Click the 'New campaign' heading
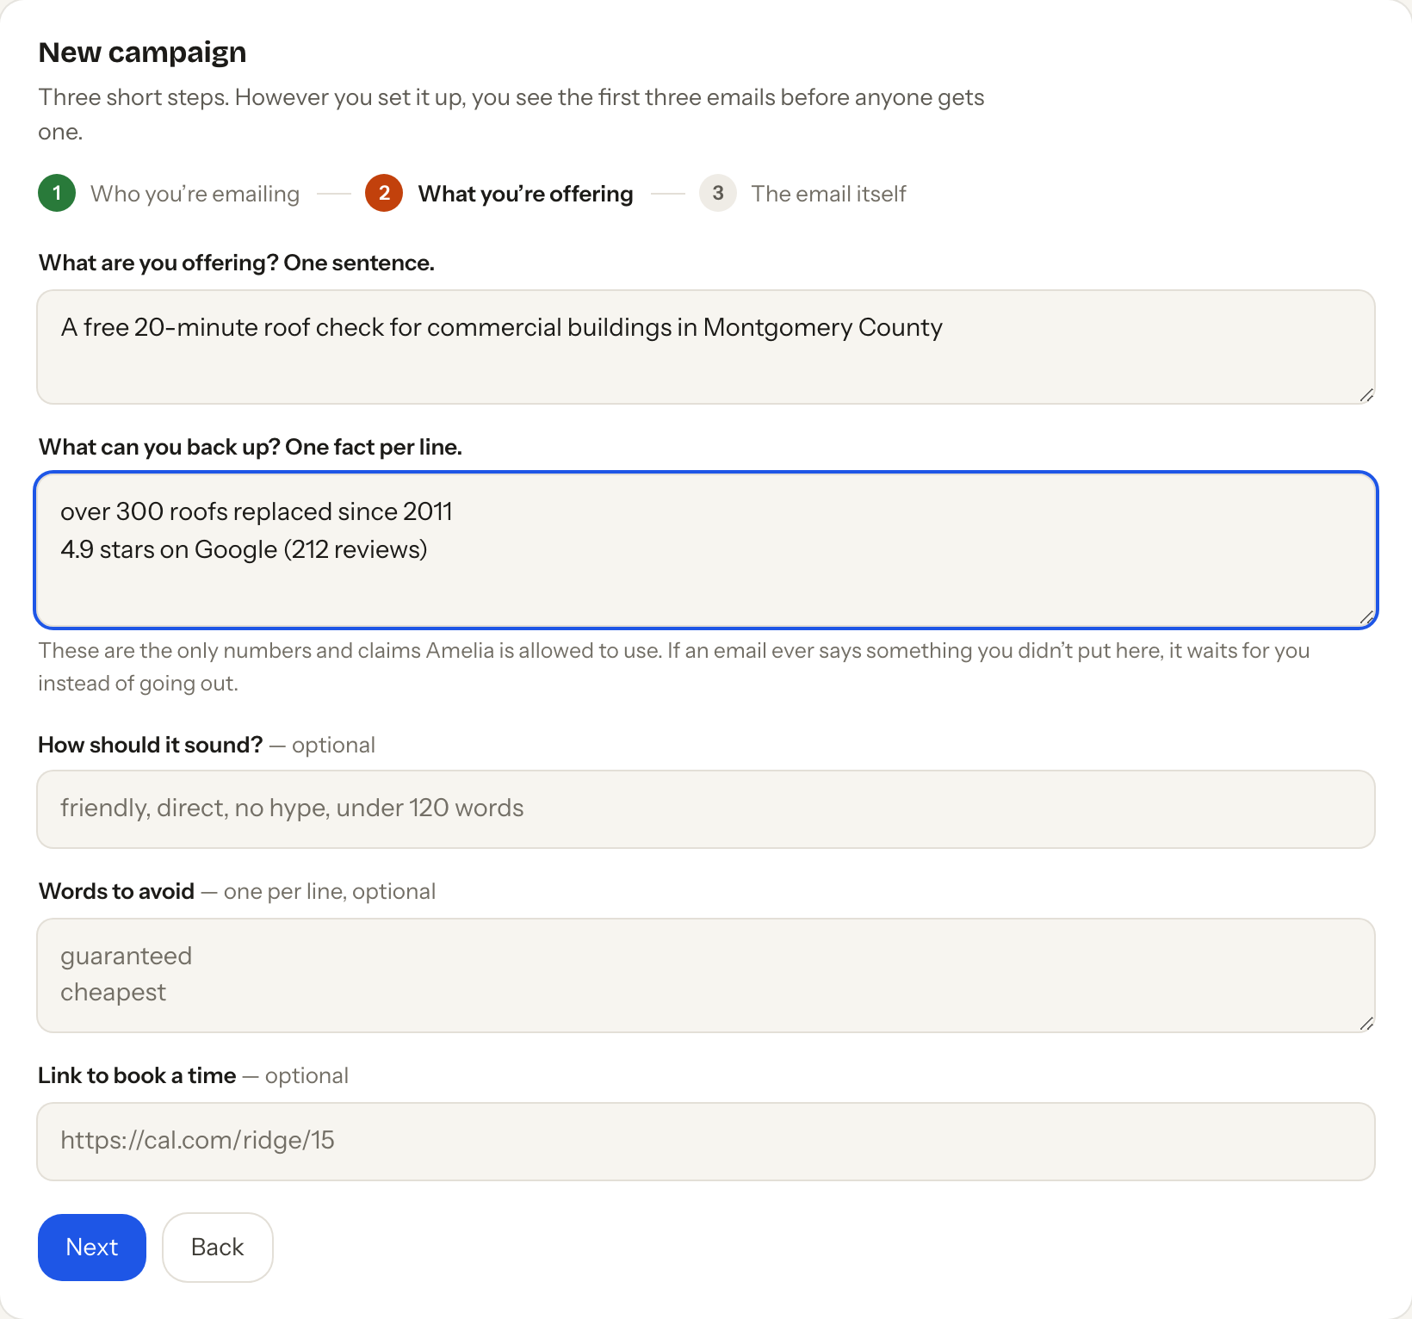Screen dimensions: 1412x1319 pyautogui.click(x=142, y=53)
